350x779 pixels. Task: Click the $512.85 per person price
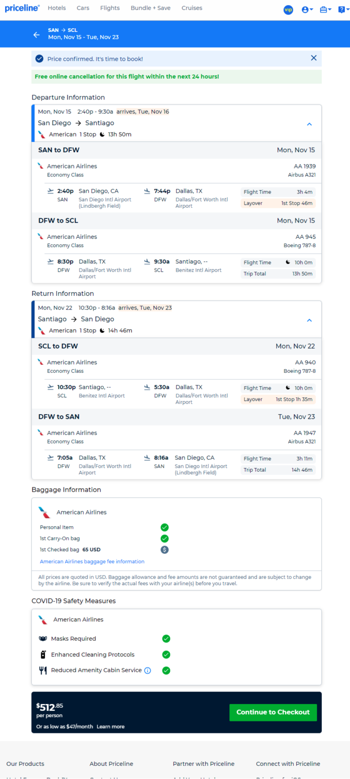(x=50, y=710)
